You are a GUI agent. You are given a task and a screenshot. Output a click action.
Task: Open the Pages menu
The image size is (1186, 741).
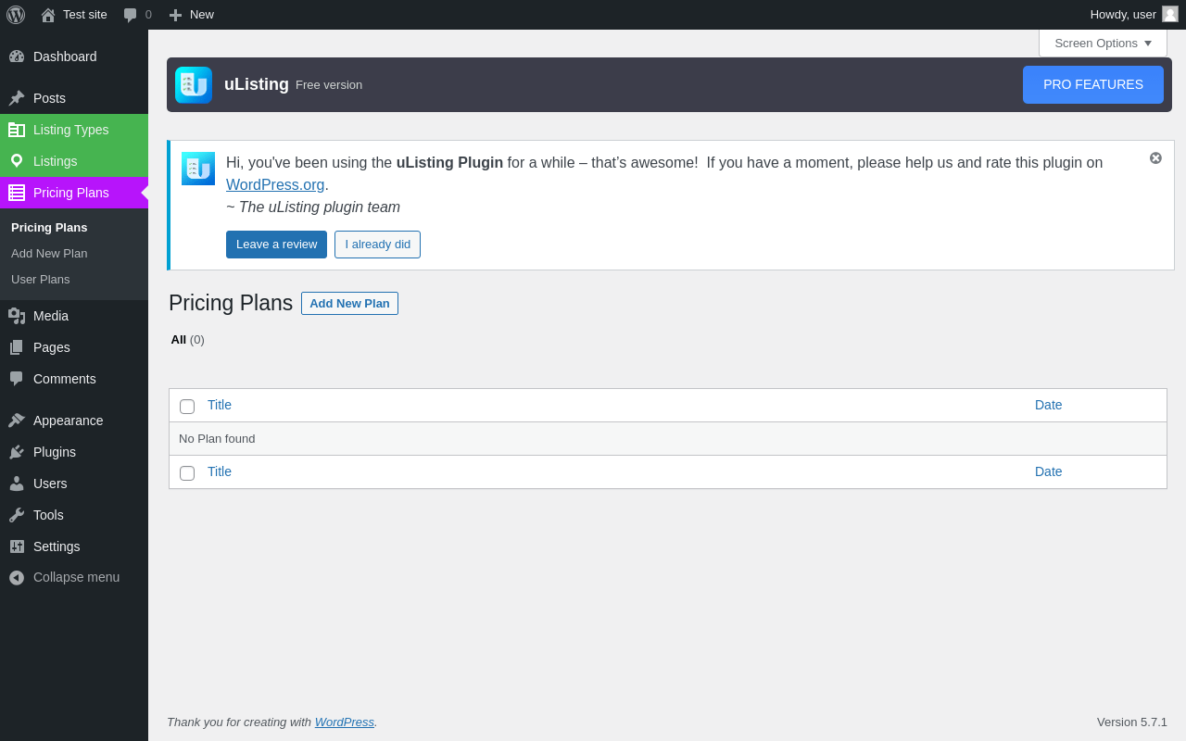74,347
